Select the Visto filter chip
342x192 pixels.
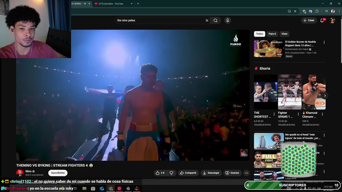tap(284, 34)
